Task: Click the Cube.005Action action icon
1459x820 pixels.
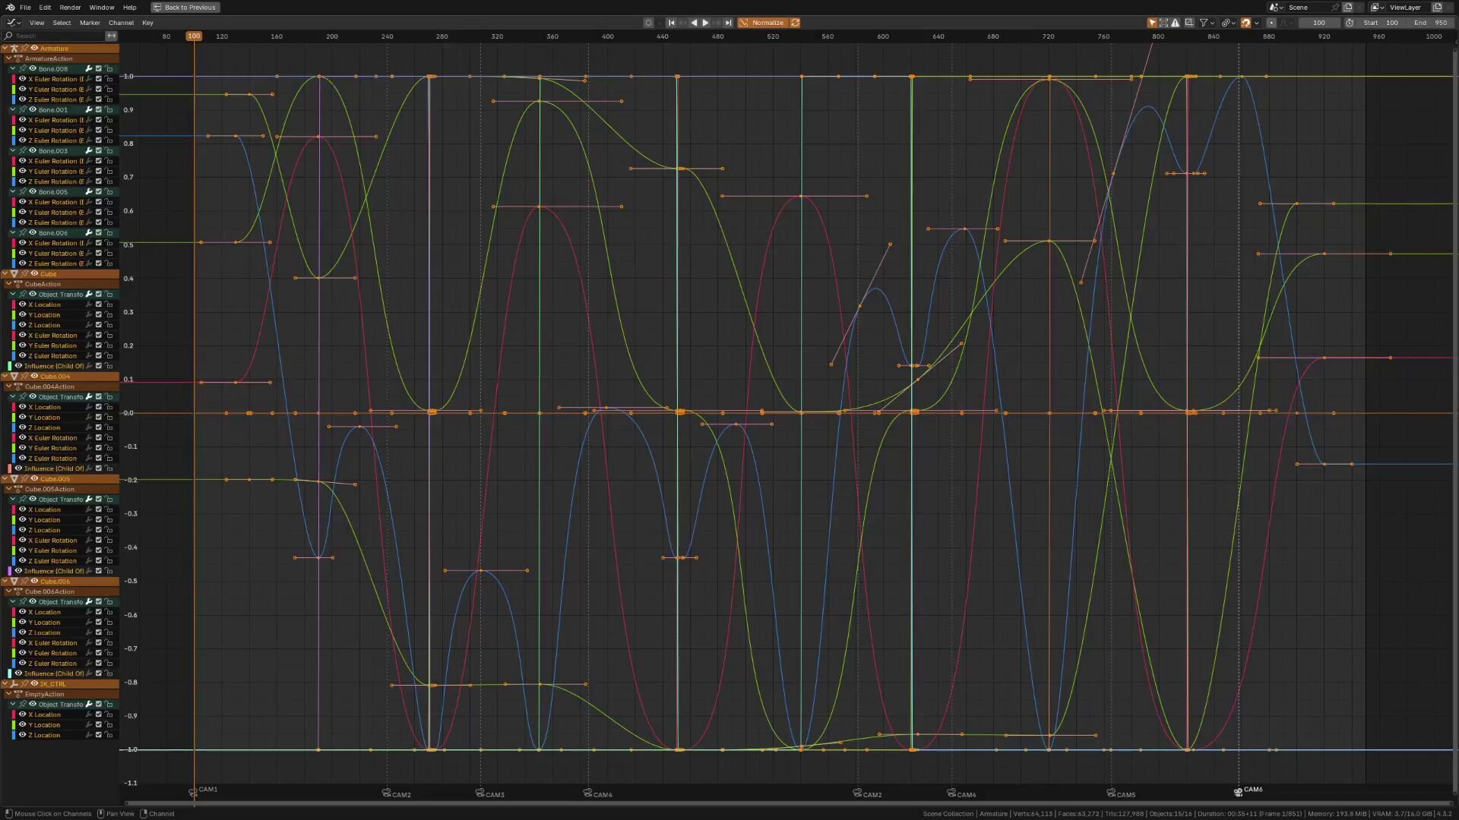Action: (18, 489)
